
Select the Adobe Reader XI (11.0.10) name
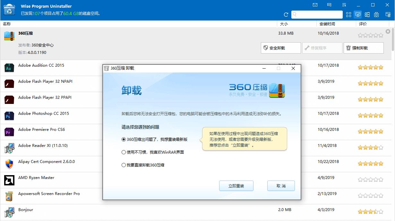pyautogui.click(x=43, y=146)
